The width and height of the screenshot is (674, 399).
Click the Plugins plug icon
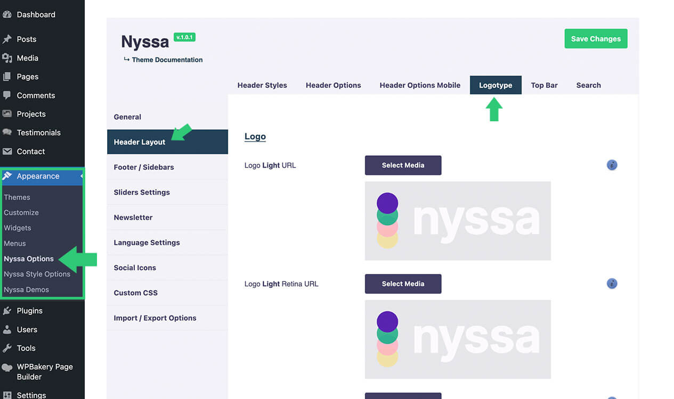point(7,311)
